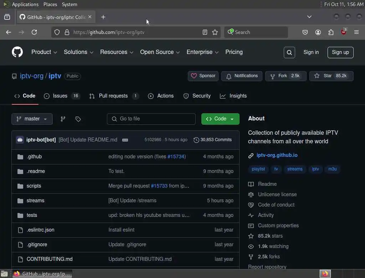Click the Firefox Search box
The height and width of the screenshot is (278, 365).
(x=256, y=32)
